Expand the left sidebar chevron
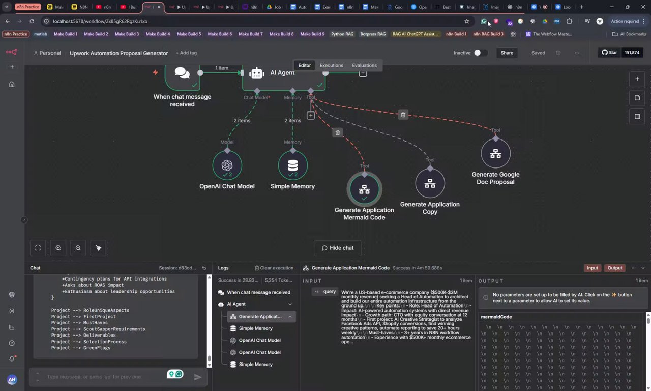This screenshot has width=651, height=391. pos(24,220)
